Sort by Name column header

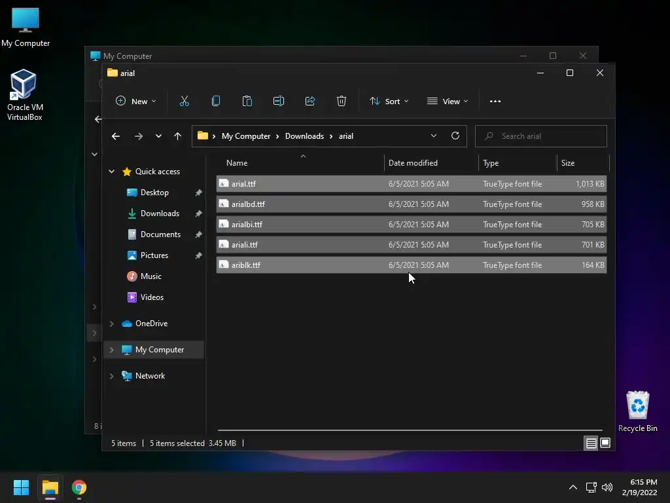[x=300, y=163]
